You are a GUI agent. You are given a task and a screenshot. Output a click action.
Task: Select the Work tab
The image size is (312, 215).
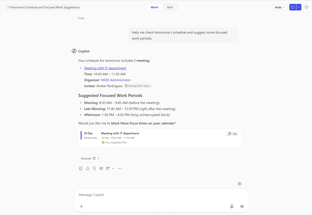154,7
